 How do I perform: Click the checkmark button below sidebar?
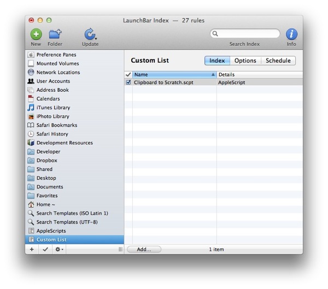[x=45, y=249]
